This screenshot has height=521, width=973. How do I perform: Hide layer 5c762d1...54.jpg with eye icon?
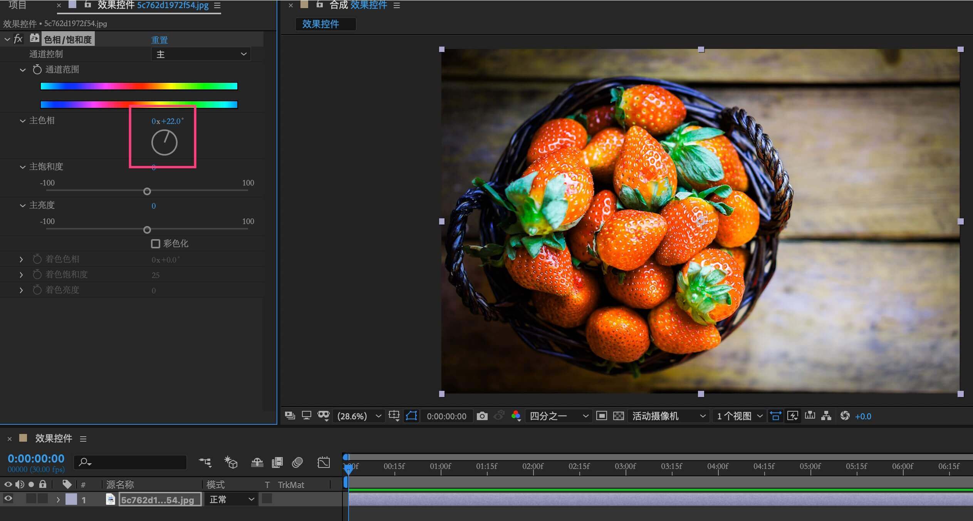[8, 499]
